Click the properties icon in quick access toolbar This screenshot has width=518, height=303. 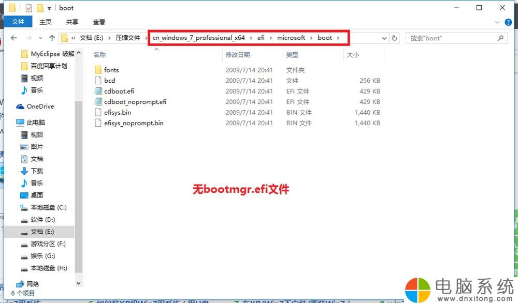coord(28,8)
